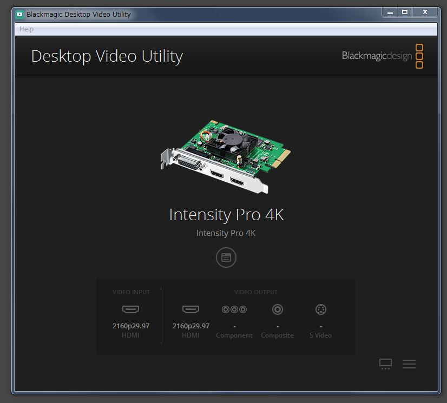Click the Desktop Video Utility title bar icon

coord(19,15)
